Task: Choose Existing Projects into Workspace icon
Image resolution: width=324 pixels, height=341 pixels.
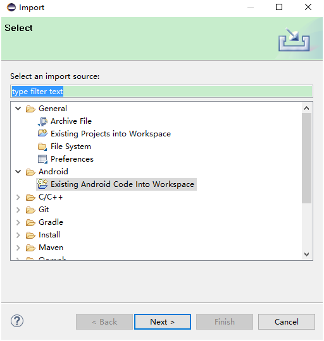Action: coord(42,133)
